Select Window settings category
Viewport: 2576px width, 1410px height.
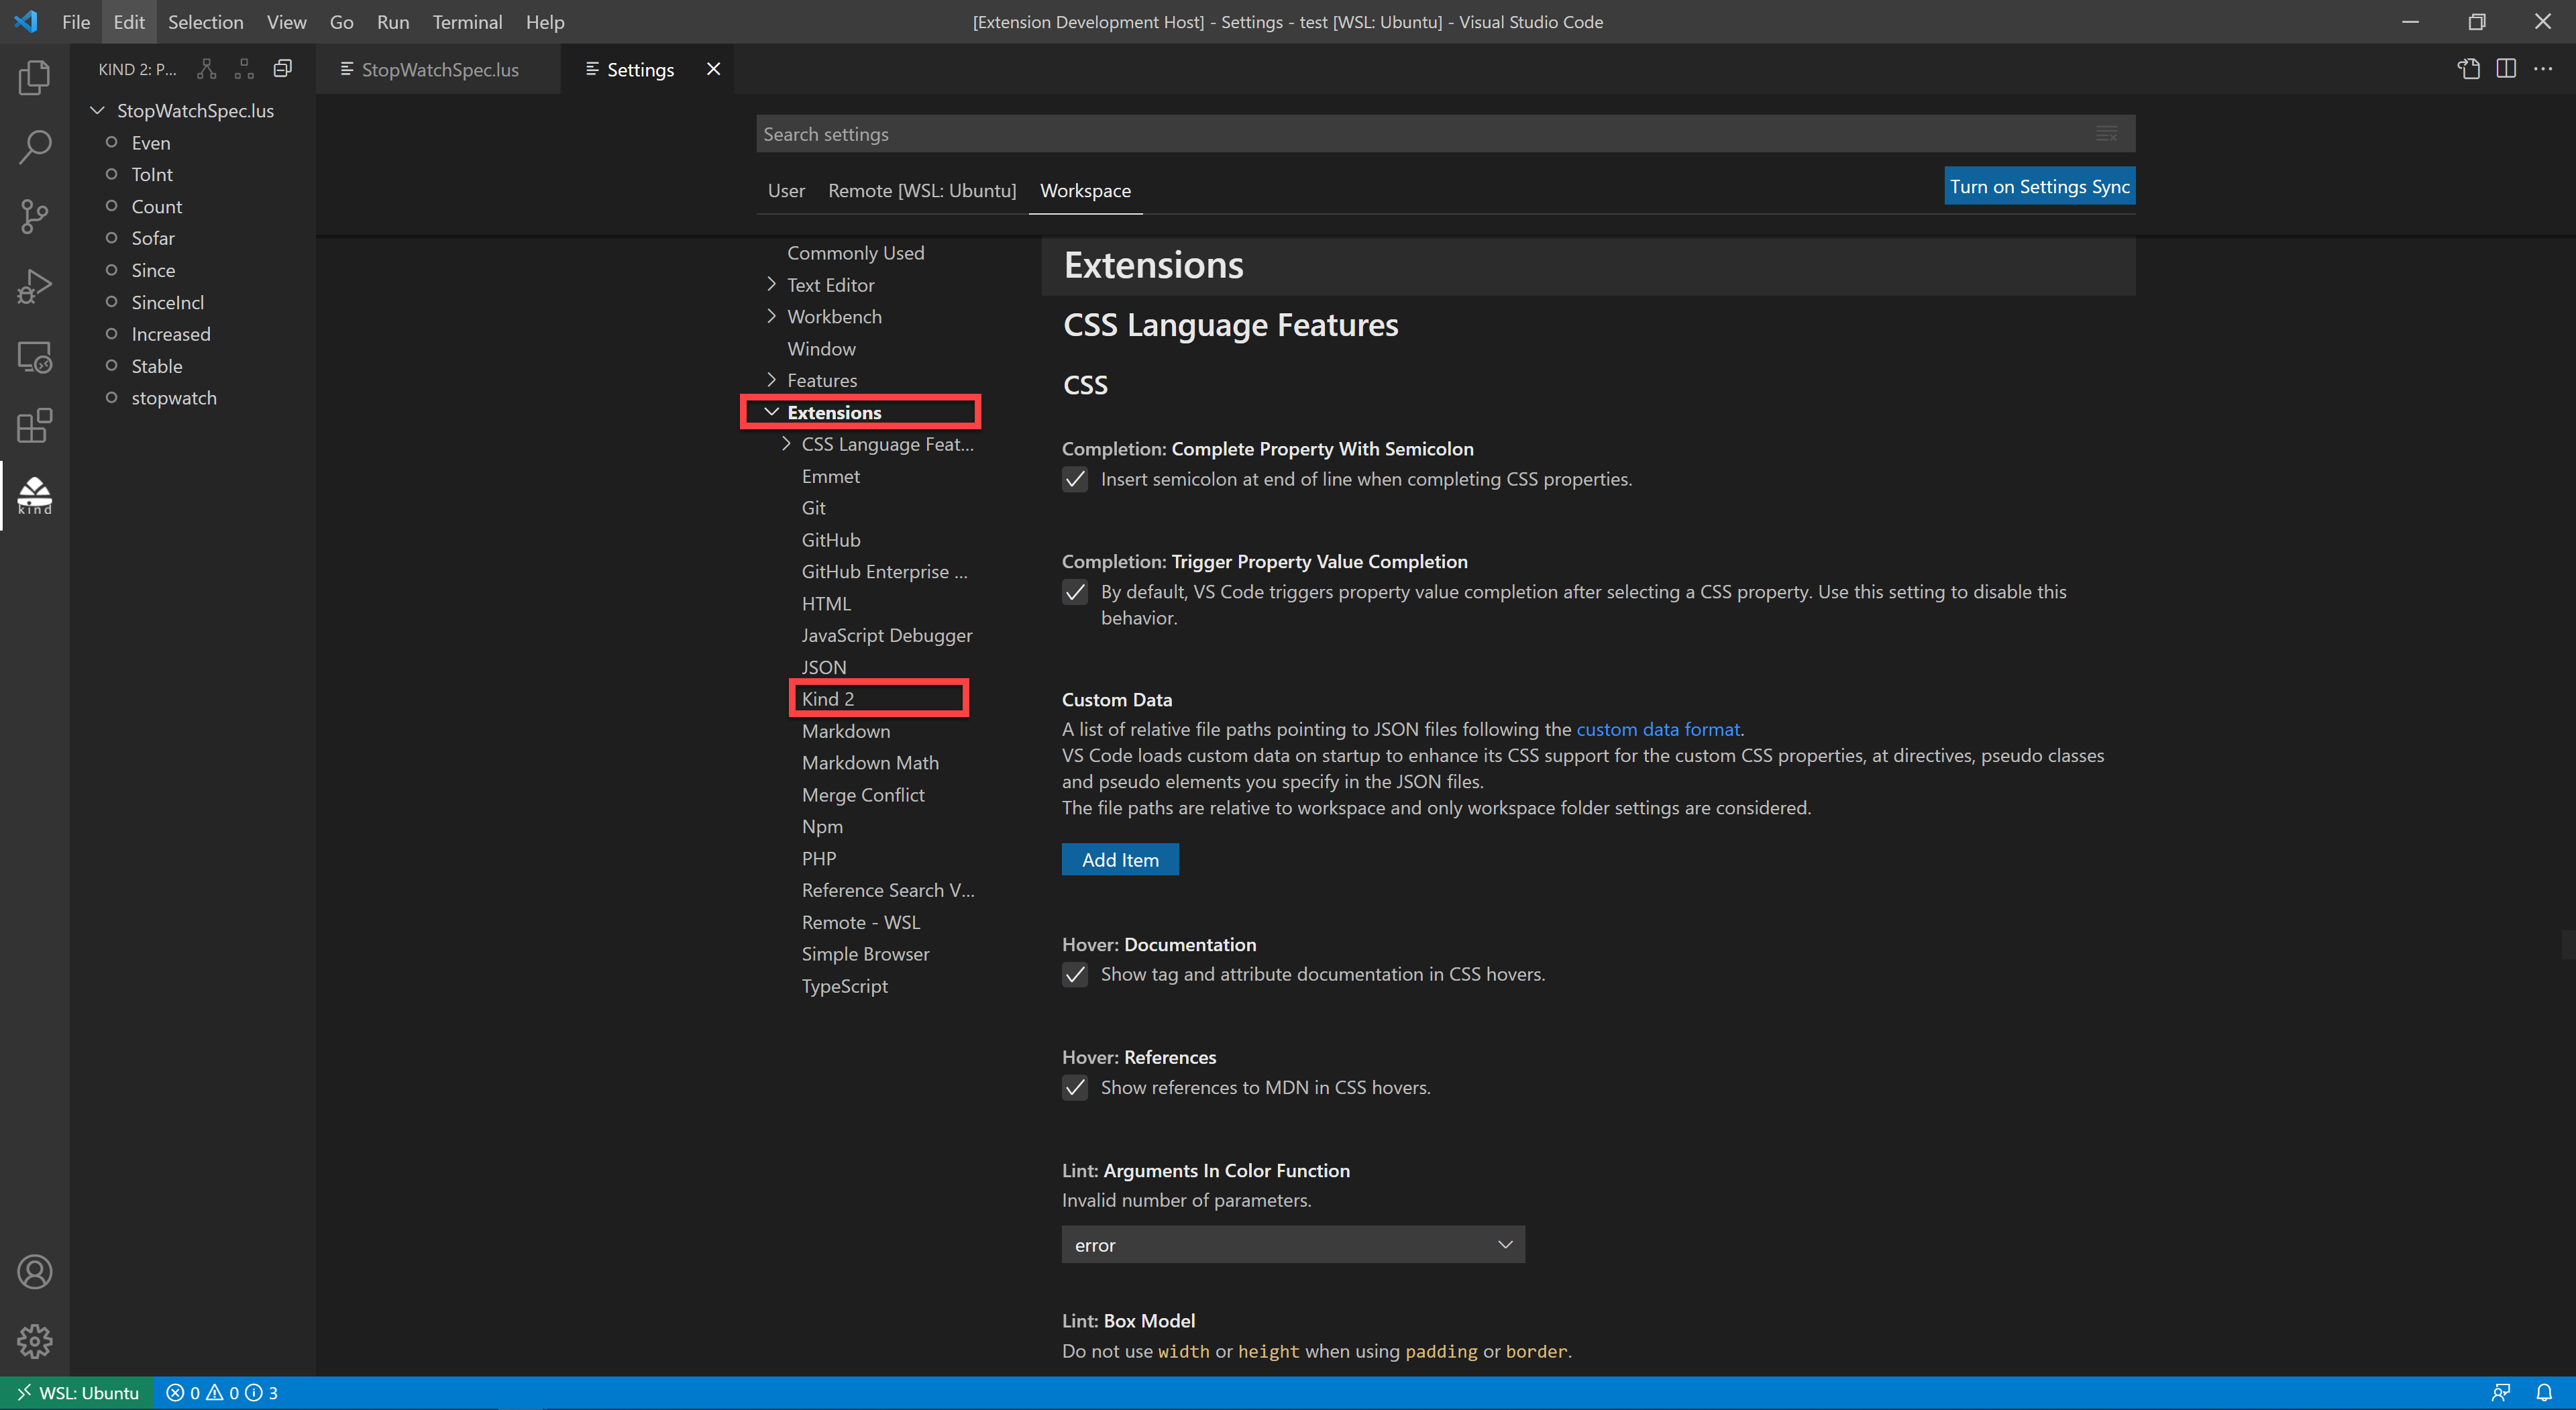click(x=821, y=348)
